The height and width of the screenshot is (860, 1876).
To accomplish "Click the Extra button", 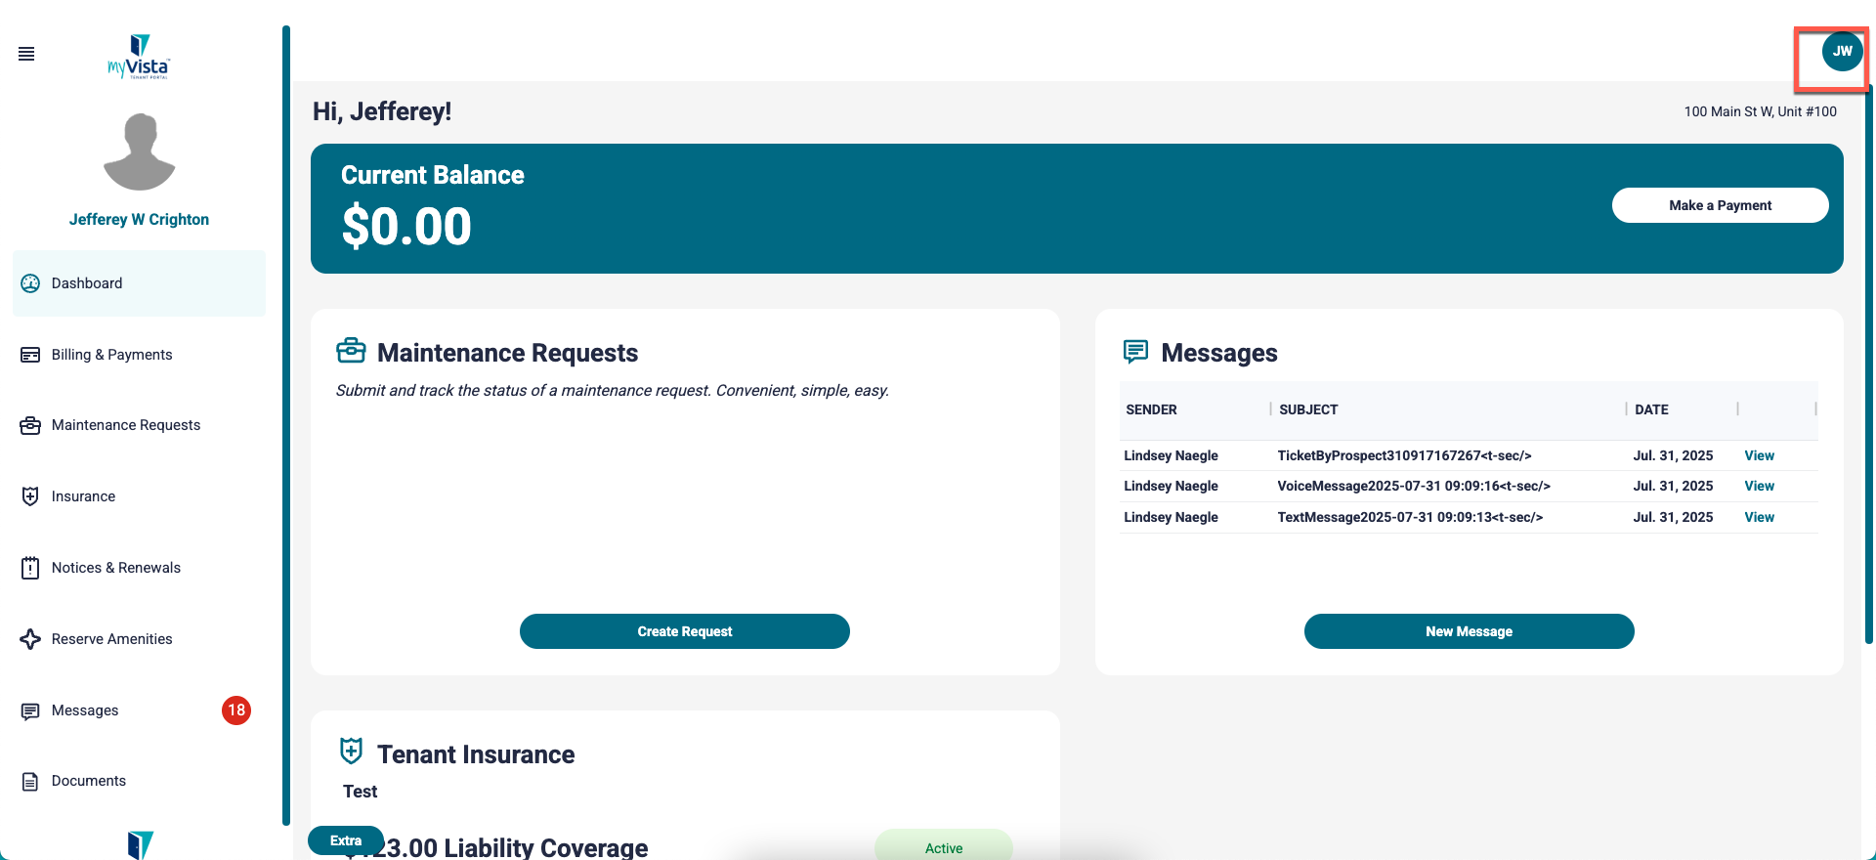I will [x=346, y=840].
